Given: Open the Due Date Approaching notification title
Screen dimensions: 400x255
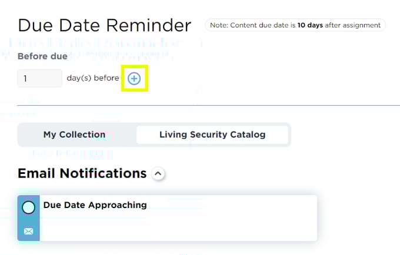Looking at the screenshot, I should 95,205.
